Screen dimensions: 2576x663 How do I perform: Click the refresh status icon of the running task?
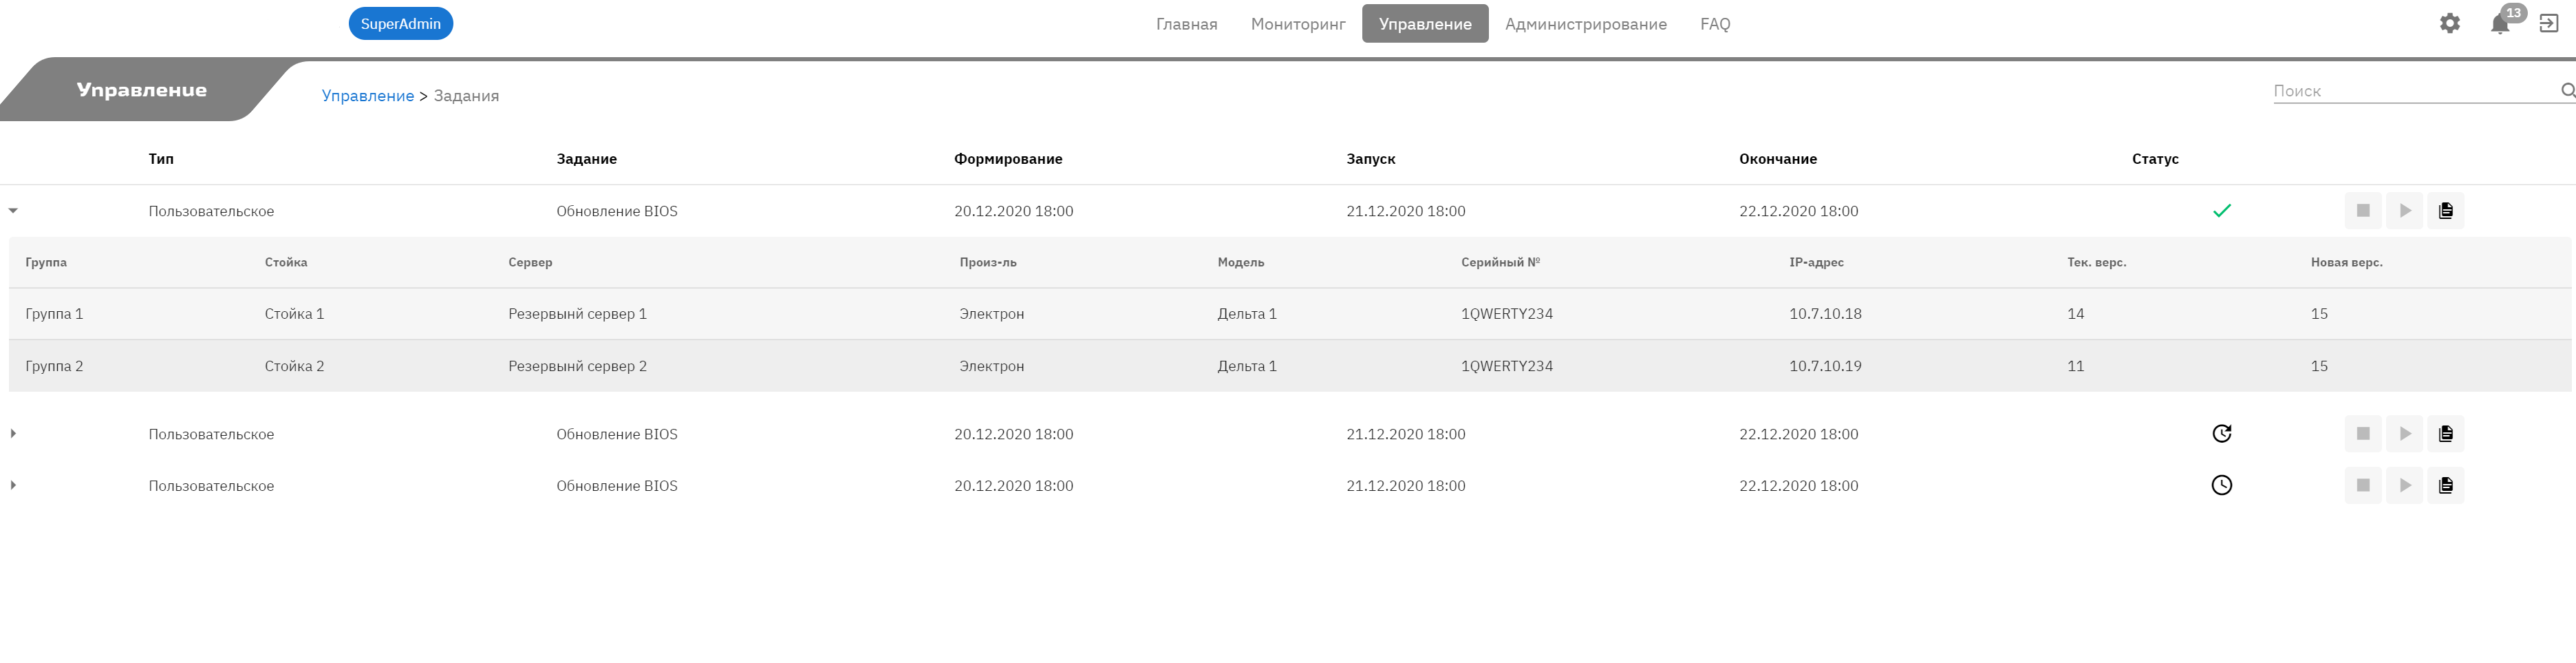click(x=2223, y=433)
